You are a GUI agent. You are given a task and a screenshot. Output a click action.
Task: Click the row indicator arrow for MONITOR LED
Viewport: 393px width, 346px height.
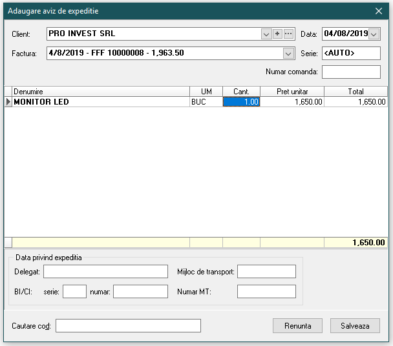[x=8, y=102]
